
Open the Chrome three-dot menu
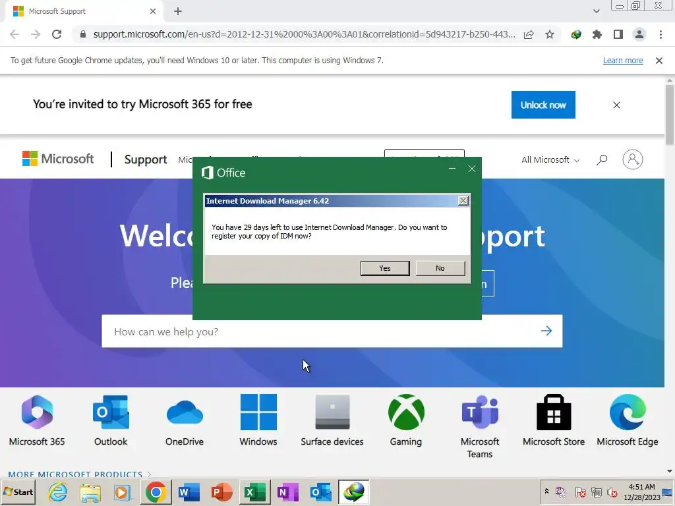660,34
